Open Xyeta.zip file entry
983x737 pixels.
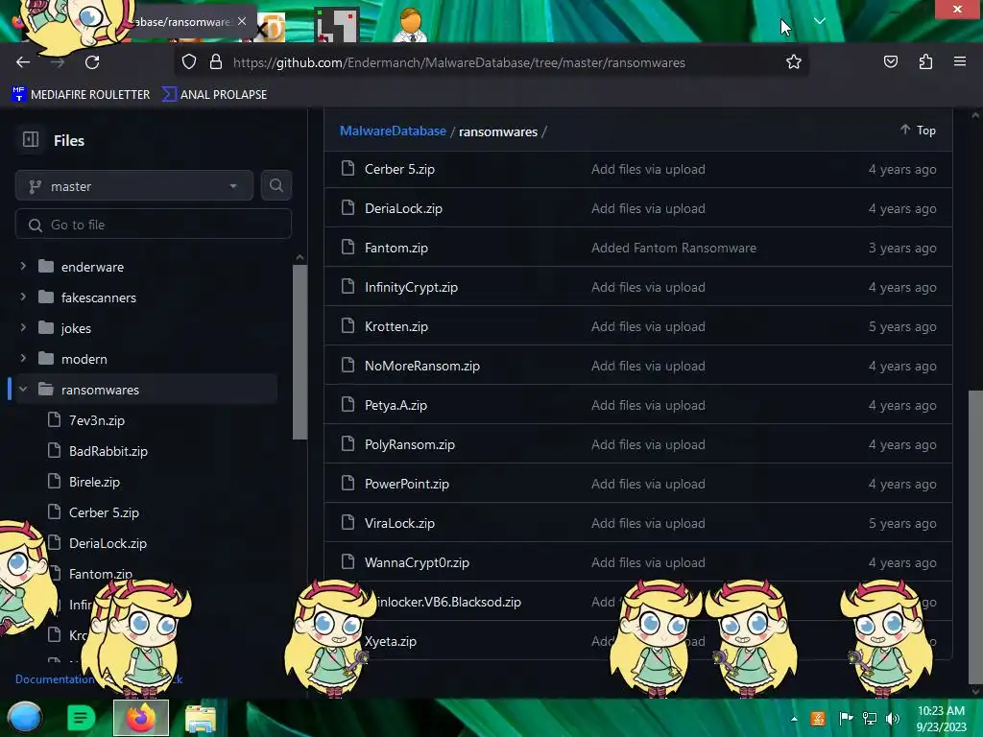coord(391,642)
